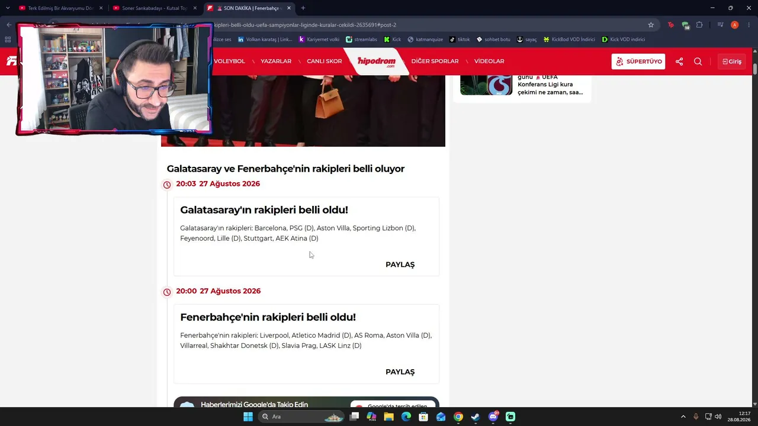The width and height of the screenshot is (758, 426).
Task: Open the VOLEYBOL menu item
Action: pos(229,62)
